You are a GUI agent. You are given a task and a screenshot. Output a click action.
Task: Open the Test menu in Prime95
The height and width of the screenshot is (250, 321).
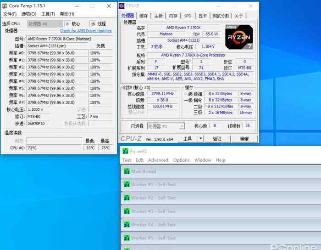coord(127,160)
